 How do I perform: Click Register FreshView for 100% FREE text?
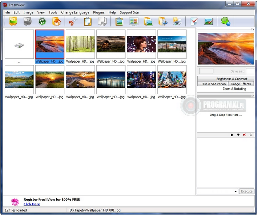(x=52, y=200)
